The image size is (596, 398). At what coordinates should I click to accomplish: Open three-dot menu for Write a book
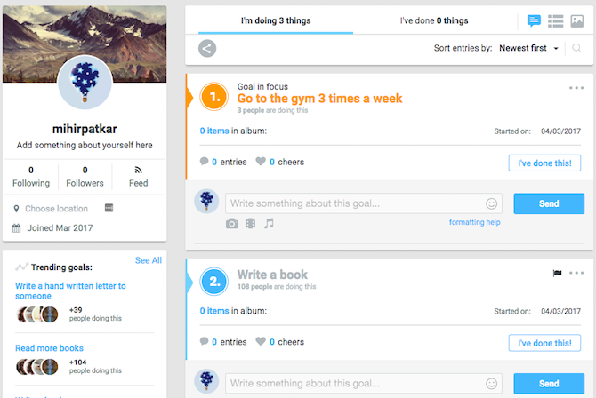pyautogui.click(x=576, y=273)
